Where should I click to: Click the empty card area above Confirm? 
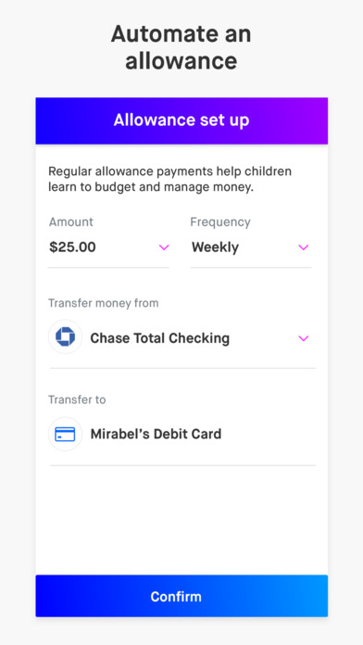(x=181, y=521)
